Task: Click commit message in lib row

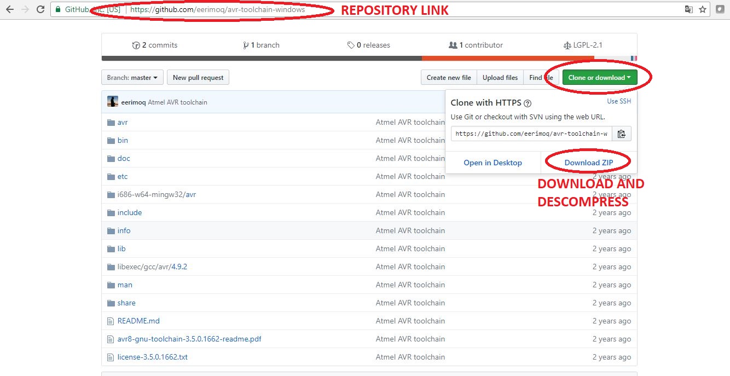Action: coord(410,249)
